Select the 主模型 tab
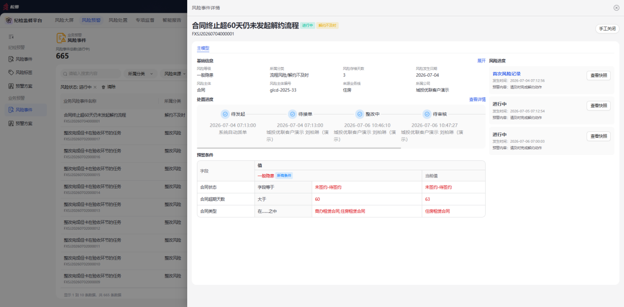 203,48
